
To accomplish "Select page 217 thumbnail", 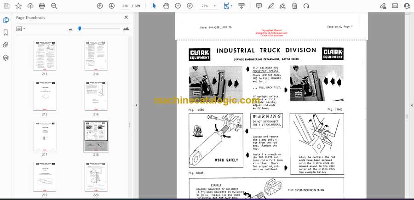I will click(45, 137).
